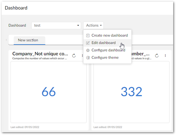Open three-dot menu on the 332 widget

coord(165,56)
